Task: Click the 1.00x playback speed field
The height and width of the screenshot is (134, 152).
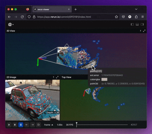Action: point(60,125)
